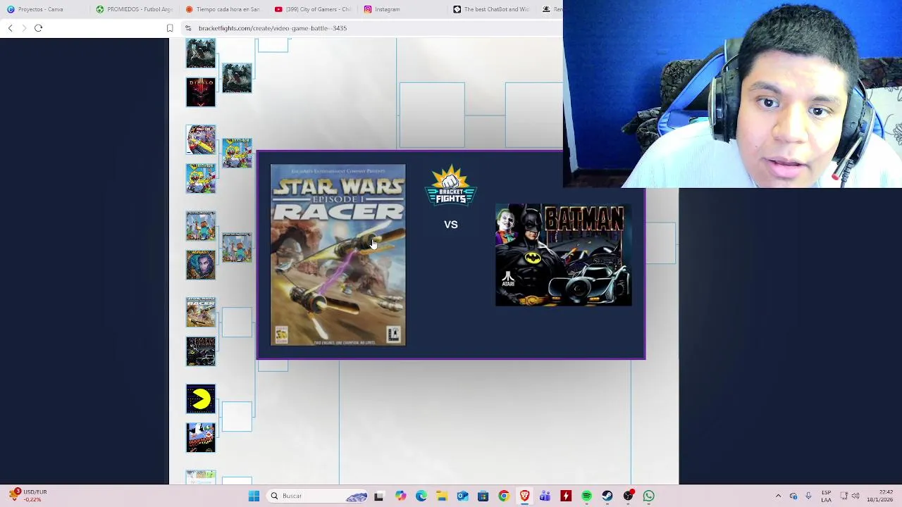Open File Explorer from the taskbar
The width and height of the screenshot is (902, 507).
441,496
